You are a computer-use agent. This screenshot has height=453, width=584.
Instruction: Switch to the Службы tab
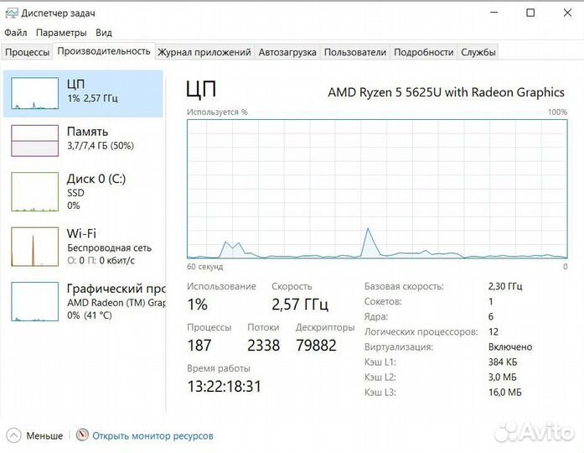(x=478, y=52)
